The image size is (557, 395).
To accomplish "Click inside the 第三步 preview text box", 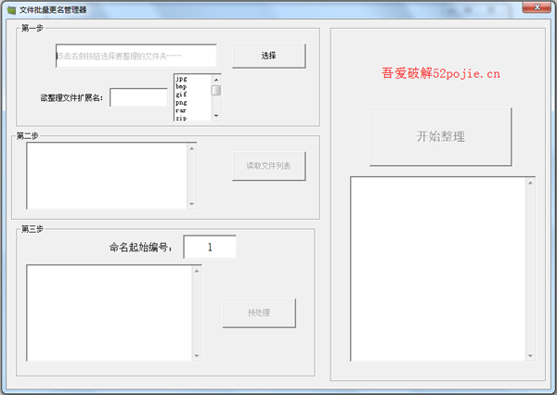I will click(x=109, y=312).
